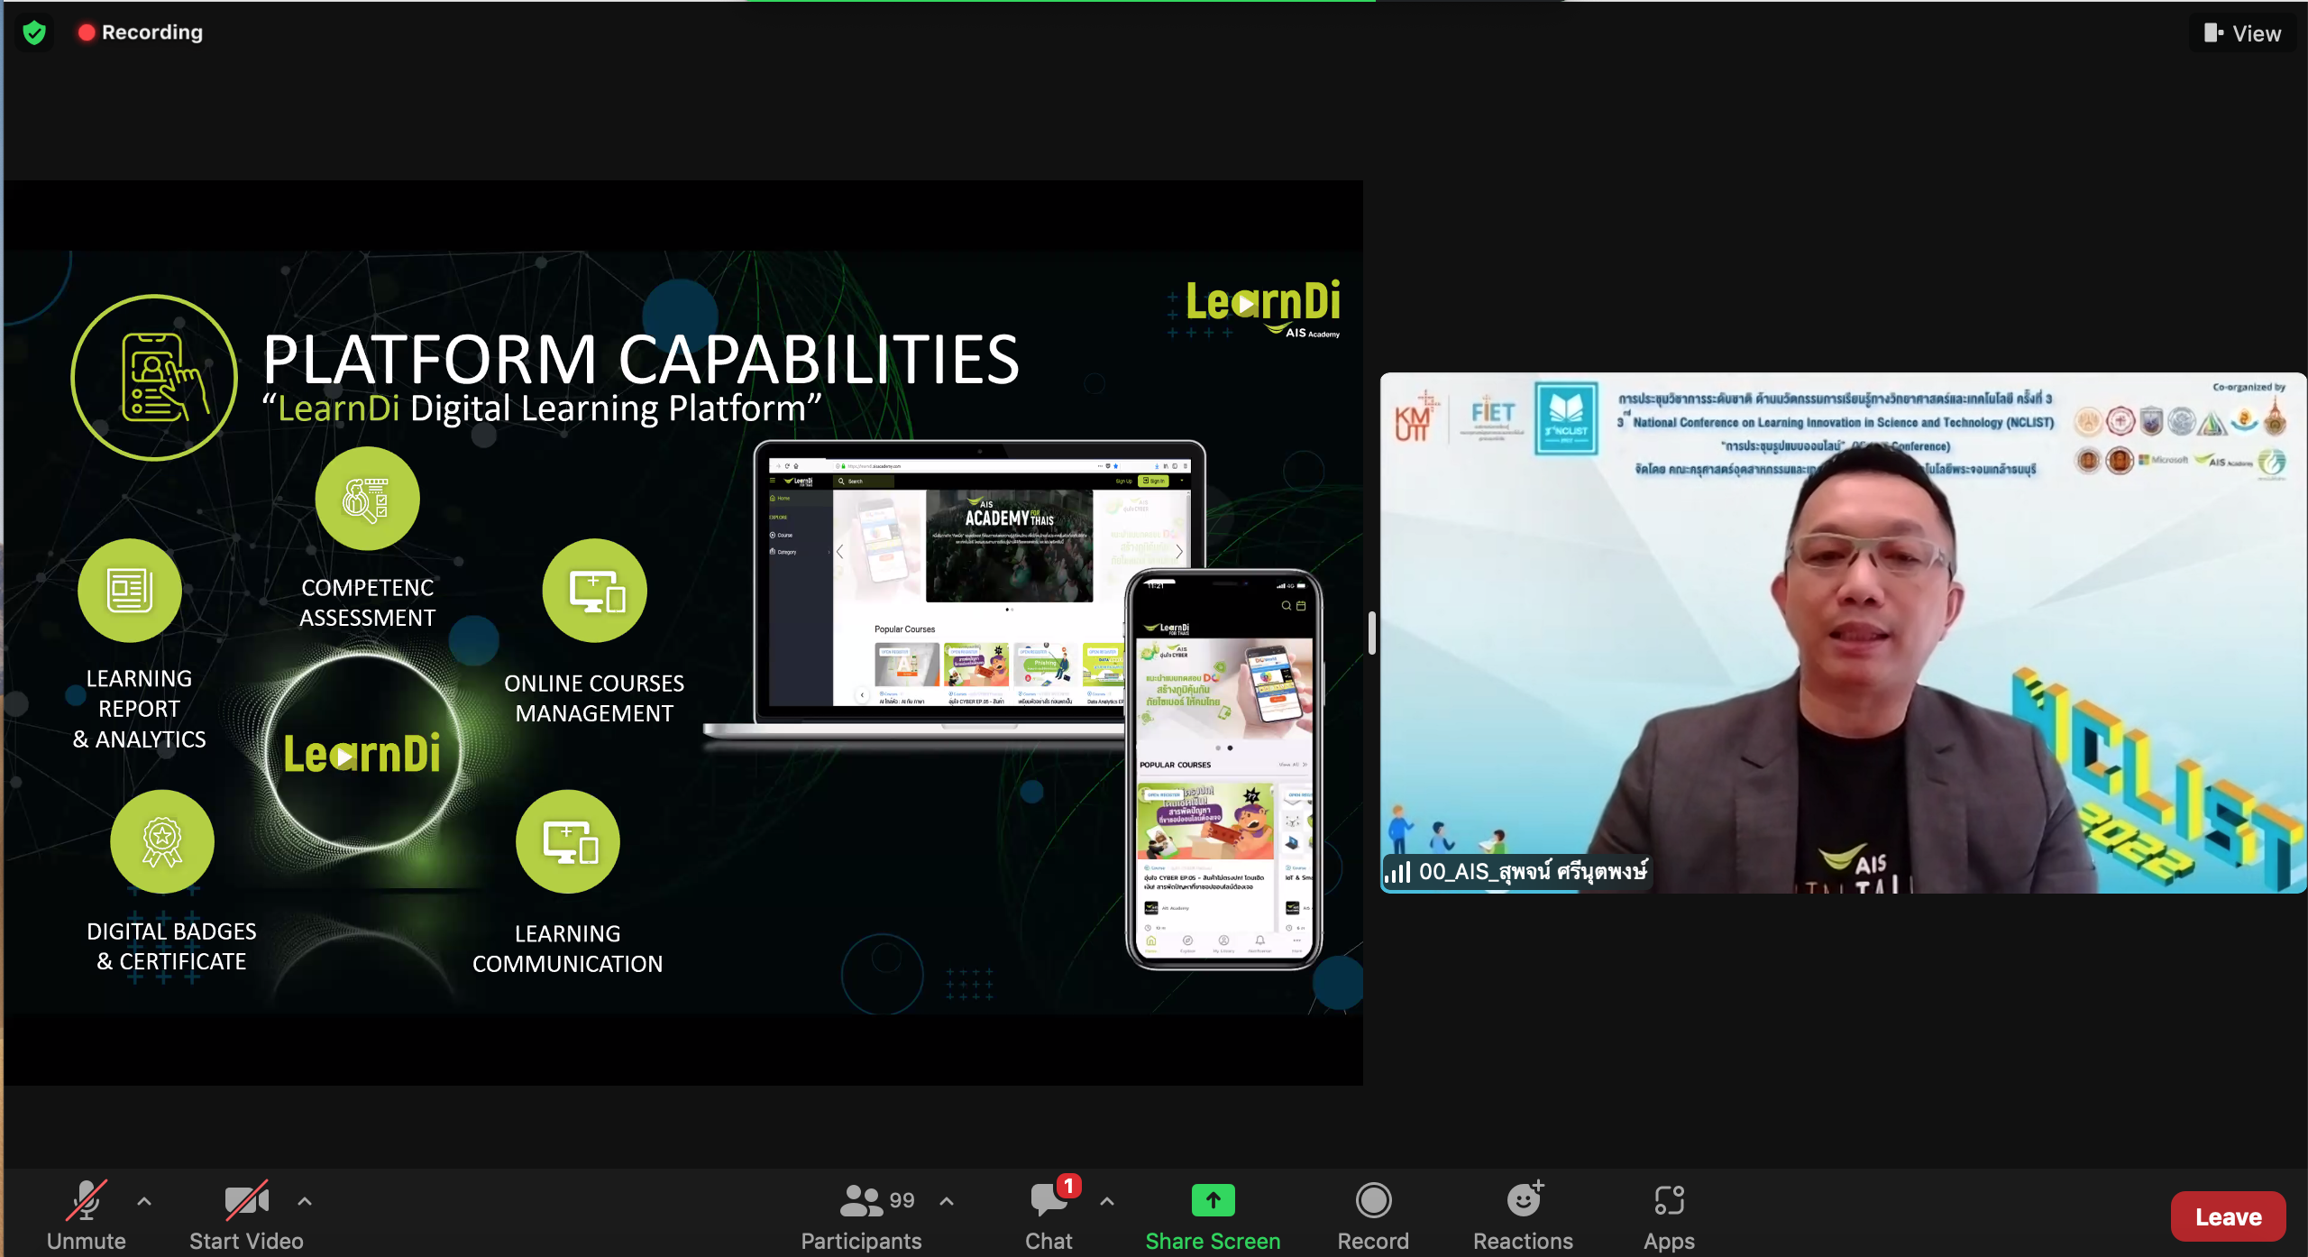
Task: Click the red Leave button
Action: click(x=2227, y=1216)
